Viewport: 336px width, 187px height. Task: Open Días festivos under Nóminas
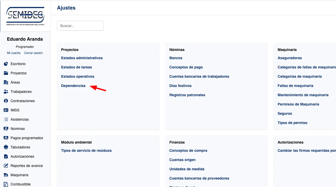tap(180, 86)
